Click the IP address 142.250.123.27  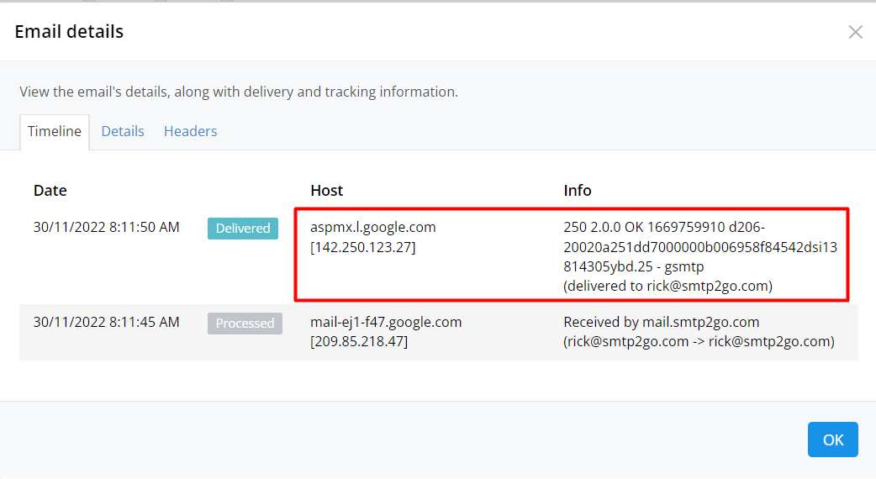(363, 247)
